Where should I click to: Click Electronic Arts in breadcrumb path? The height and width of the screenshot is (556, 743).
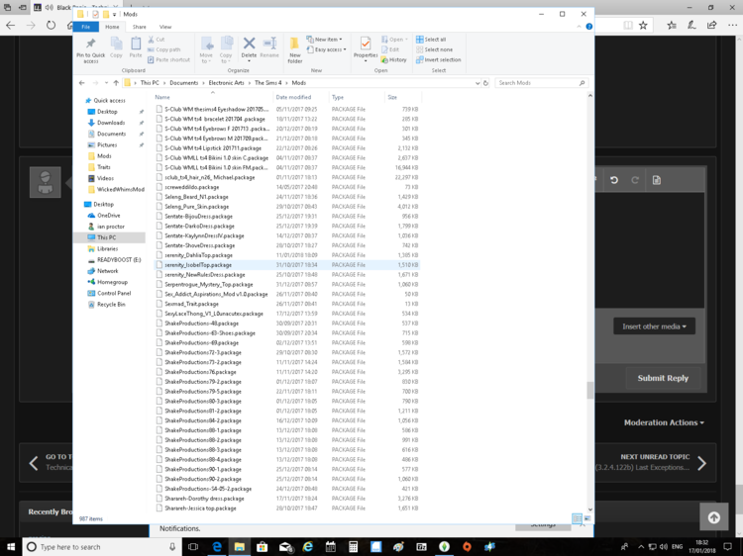[226, 83]
